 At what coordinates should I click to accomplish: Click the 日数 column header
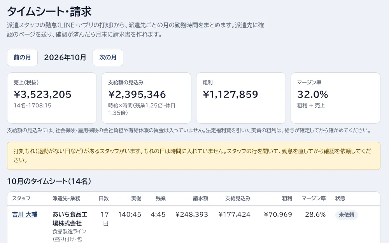coord(104,198)
